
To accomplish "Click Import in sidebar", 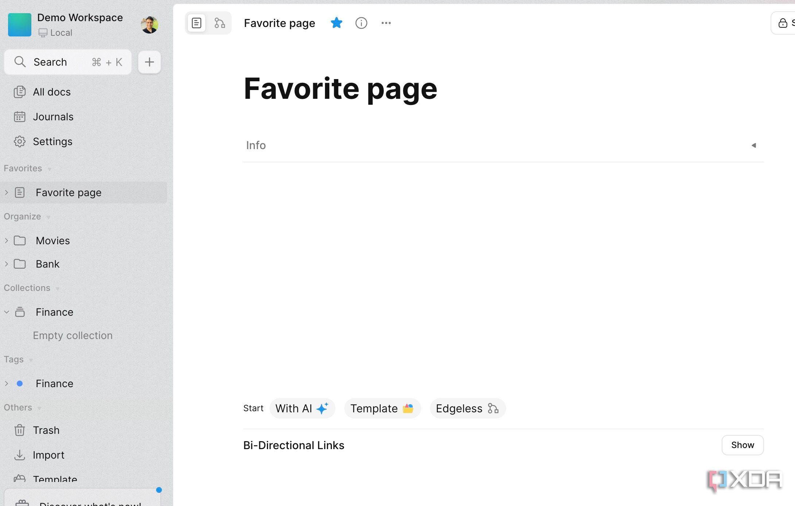I will click(x=48, y=455).
